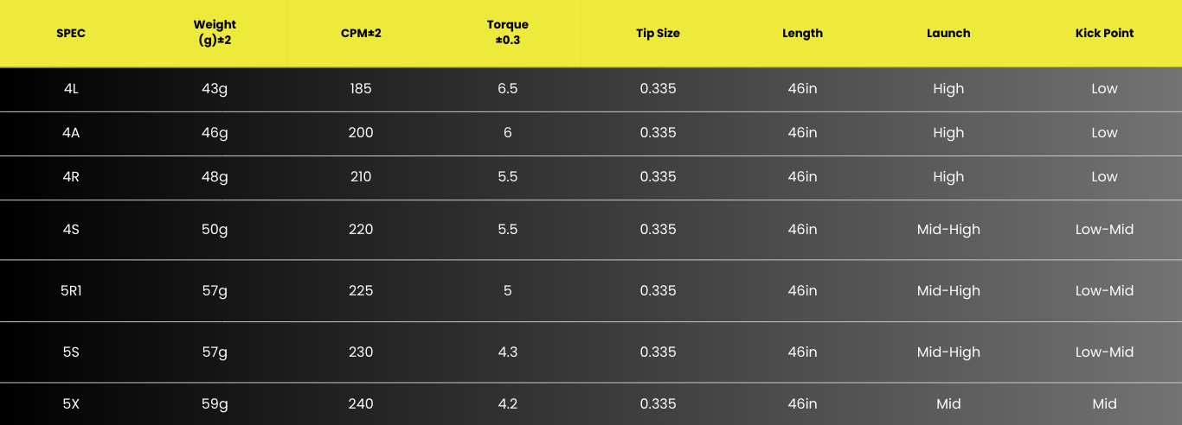Select the 4A spec row label
Viewport: 1182px width, 425px height.
point(71,133)
